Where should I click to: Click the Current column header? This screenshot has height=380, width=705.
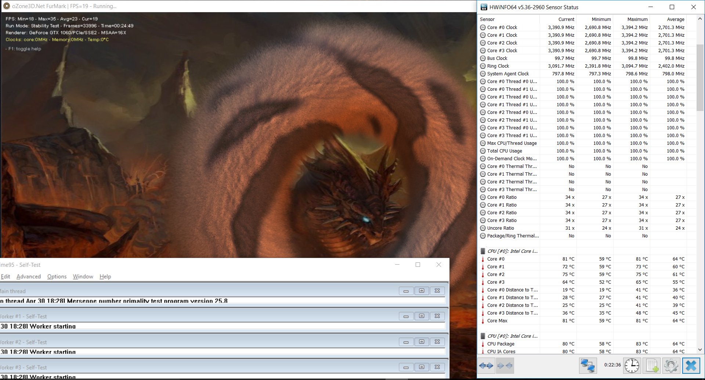point(558,19)
